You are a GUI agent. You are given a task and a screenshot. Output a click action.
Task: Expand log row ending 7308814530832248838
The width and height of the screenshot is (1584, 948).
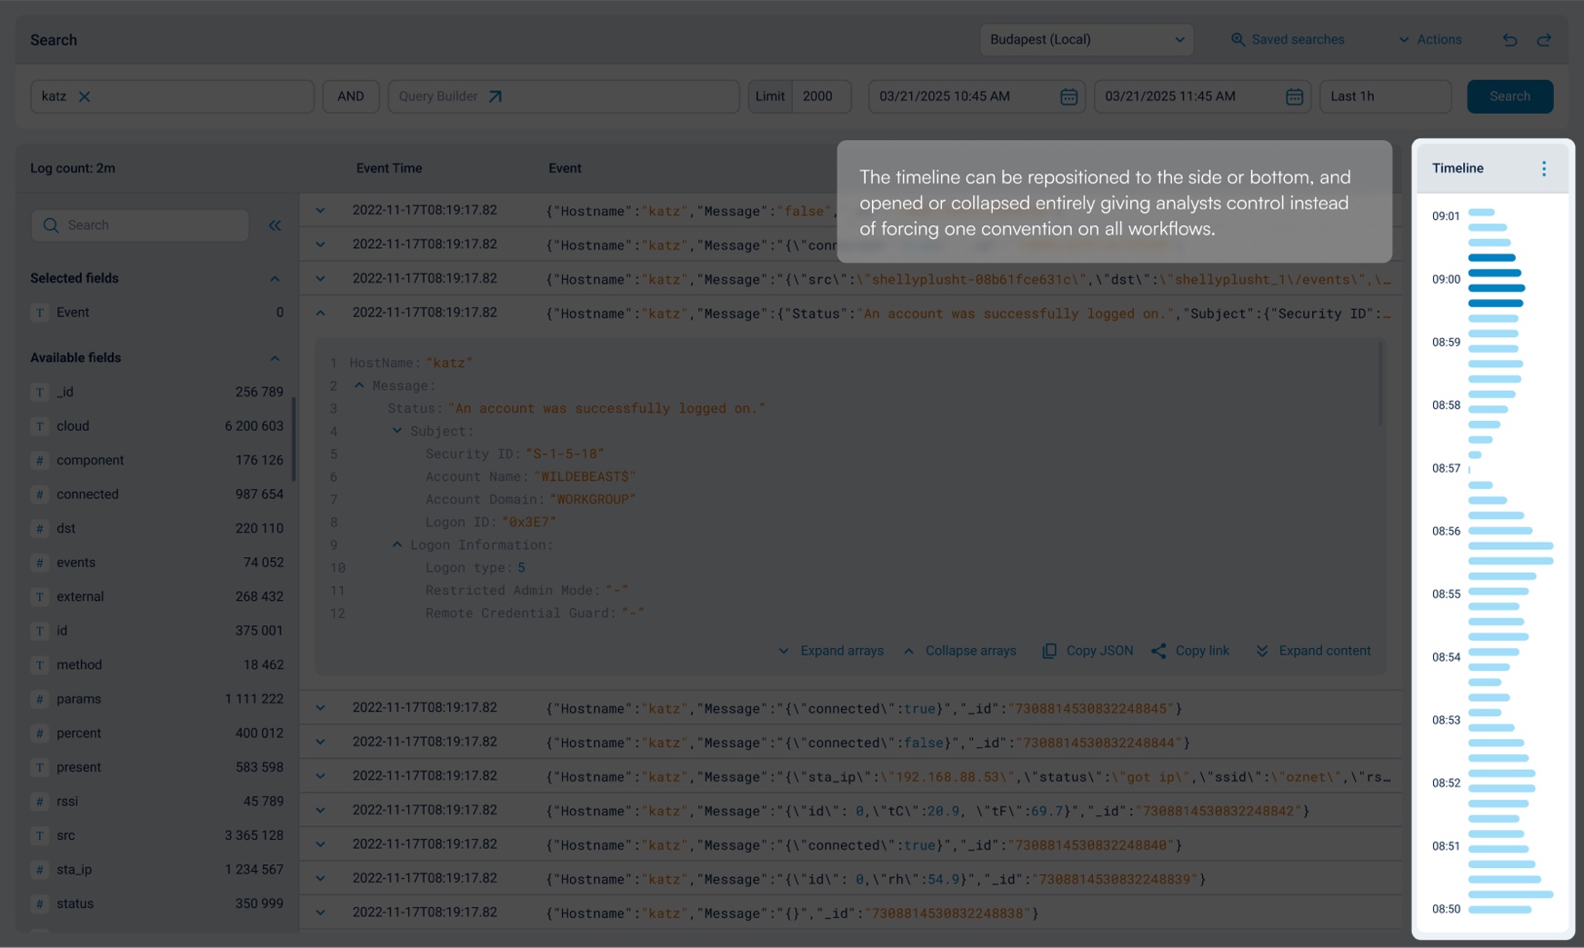[320, 913]
